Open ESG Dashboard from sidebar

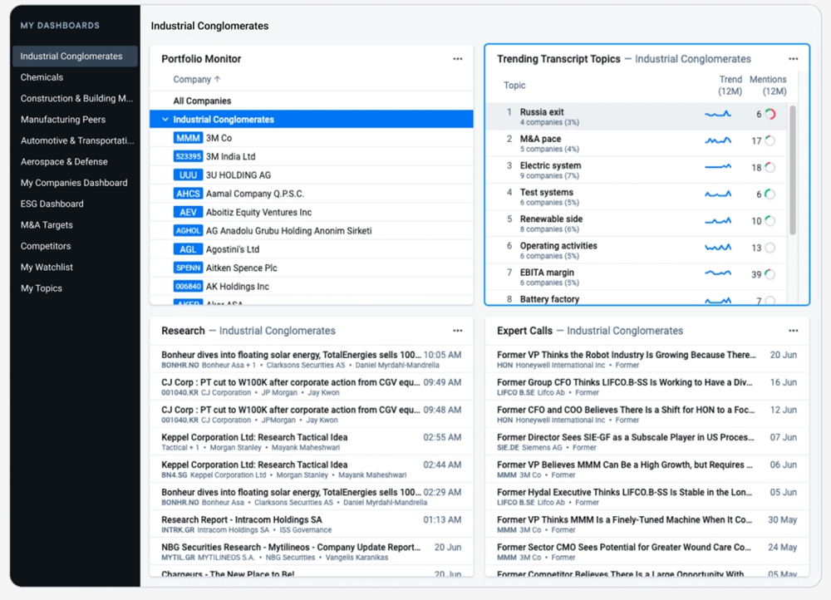(x=52, y=204)
